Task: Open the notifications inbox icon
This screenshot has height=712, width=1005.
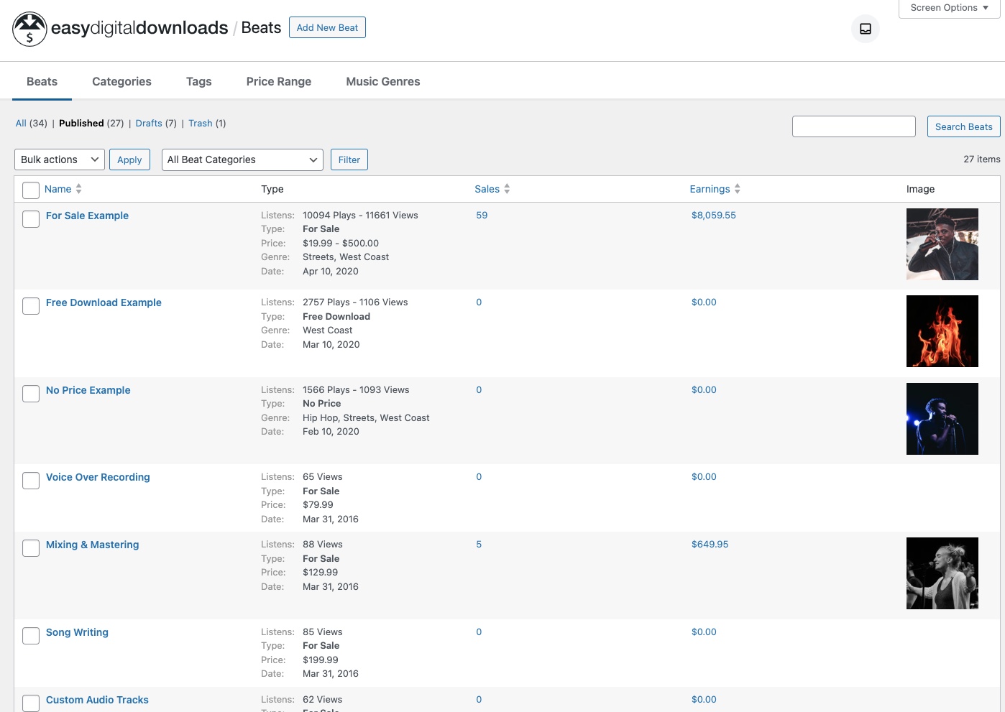Action: [866, 29]
